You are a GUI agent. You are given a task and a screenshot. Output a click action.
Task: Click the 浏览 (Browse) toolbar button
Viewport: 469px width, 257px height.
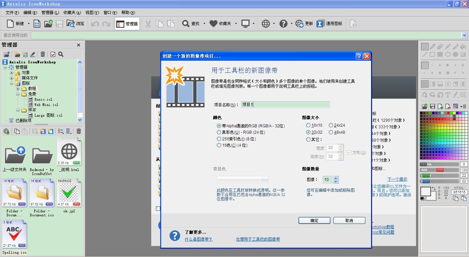pos(75,24)
